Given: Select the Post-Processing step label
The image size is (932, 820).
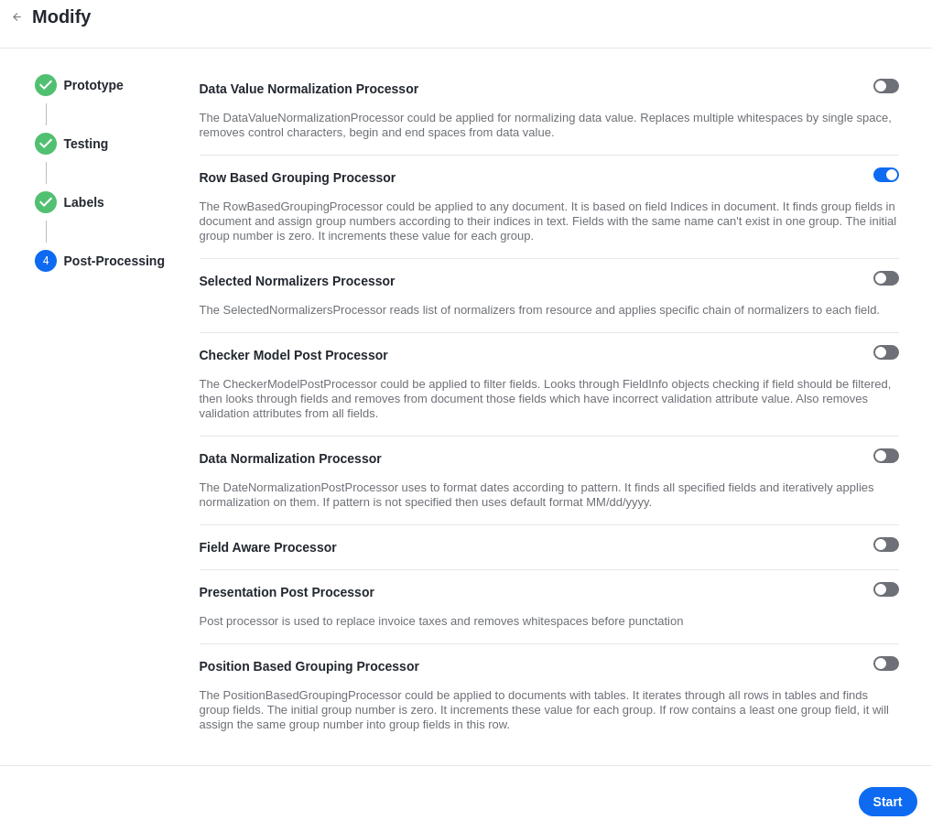Looking at the screenshot, I should point(114,261).
